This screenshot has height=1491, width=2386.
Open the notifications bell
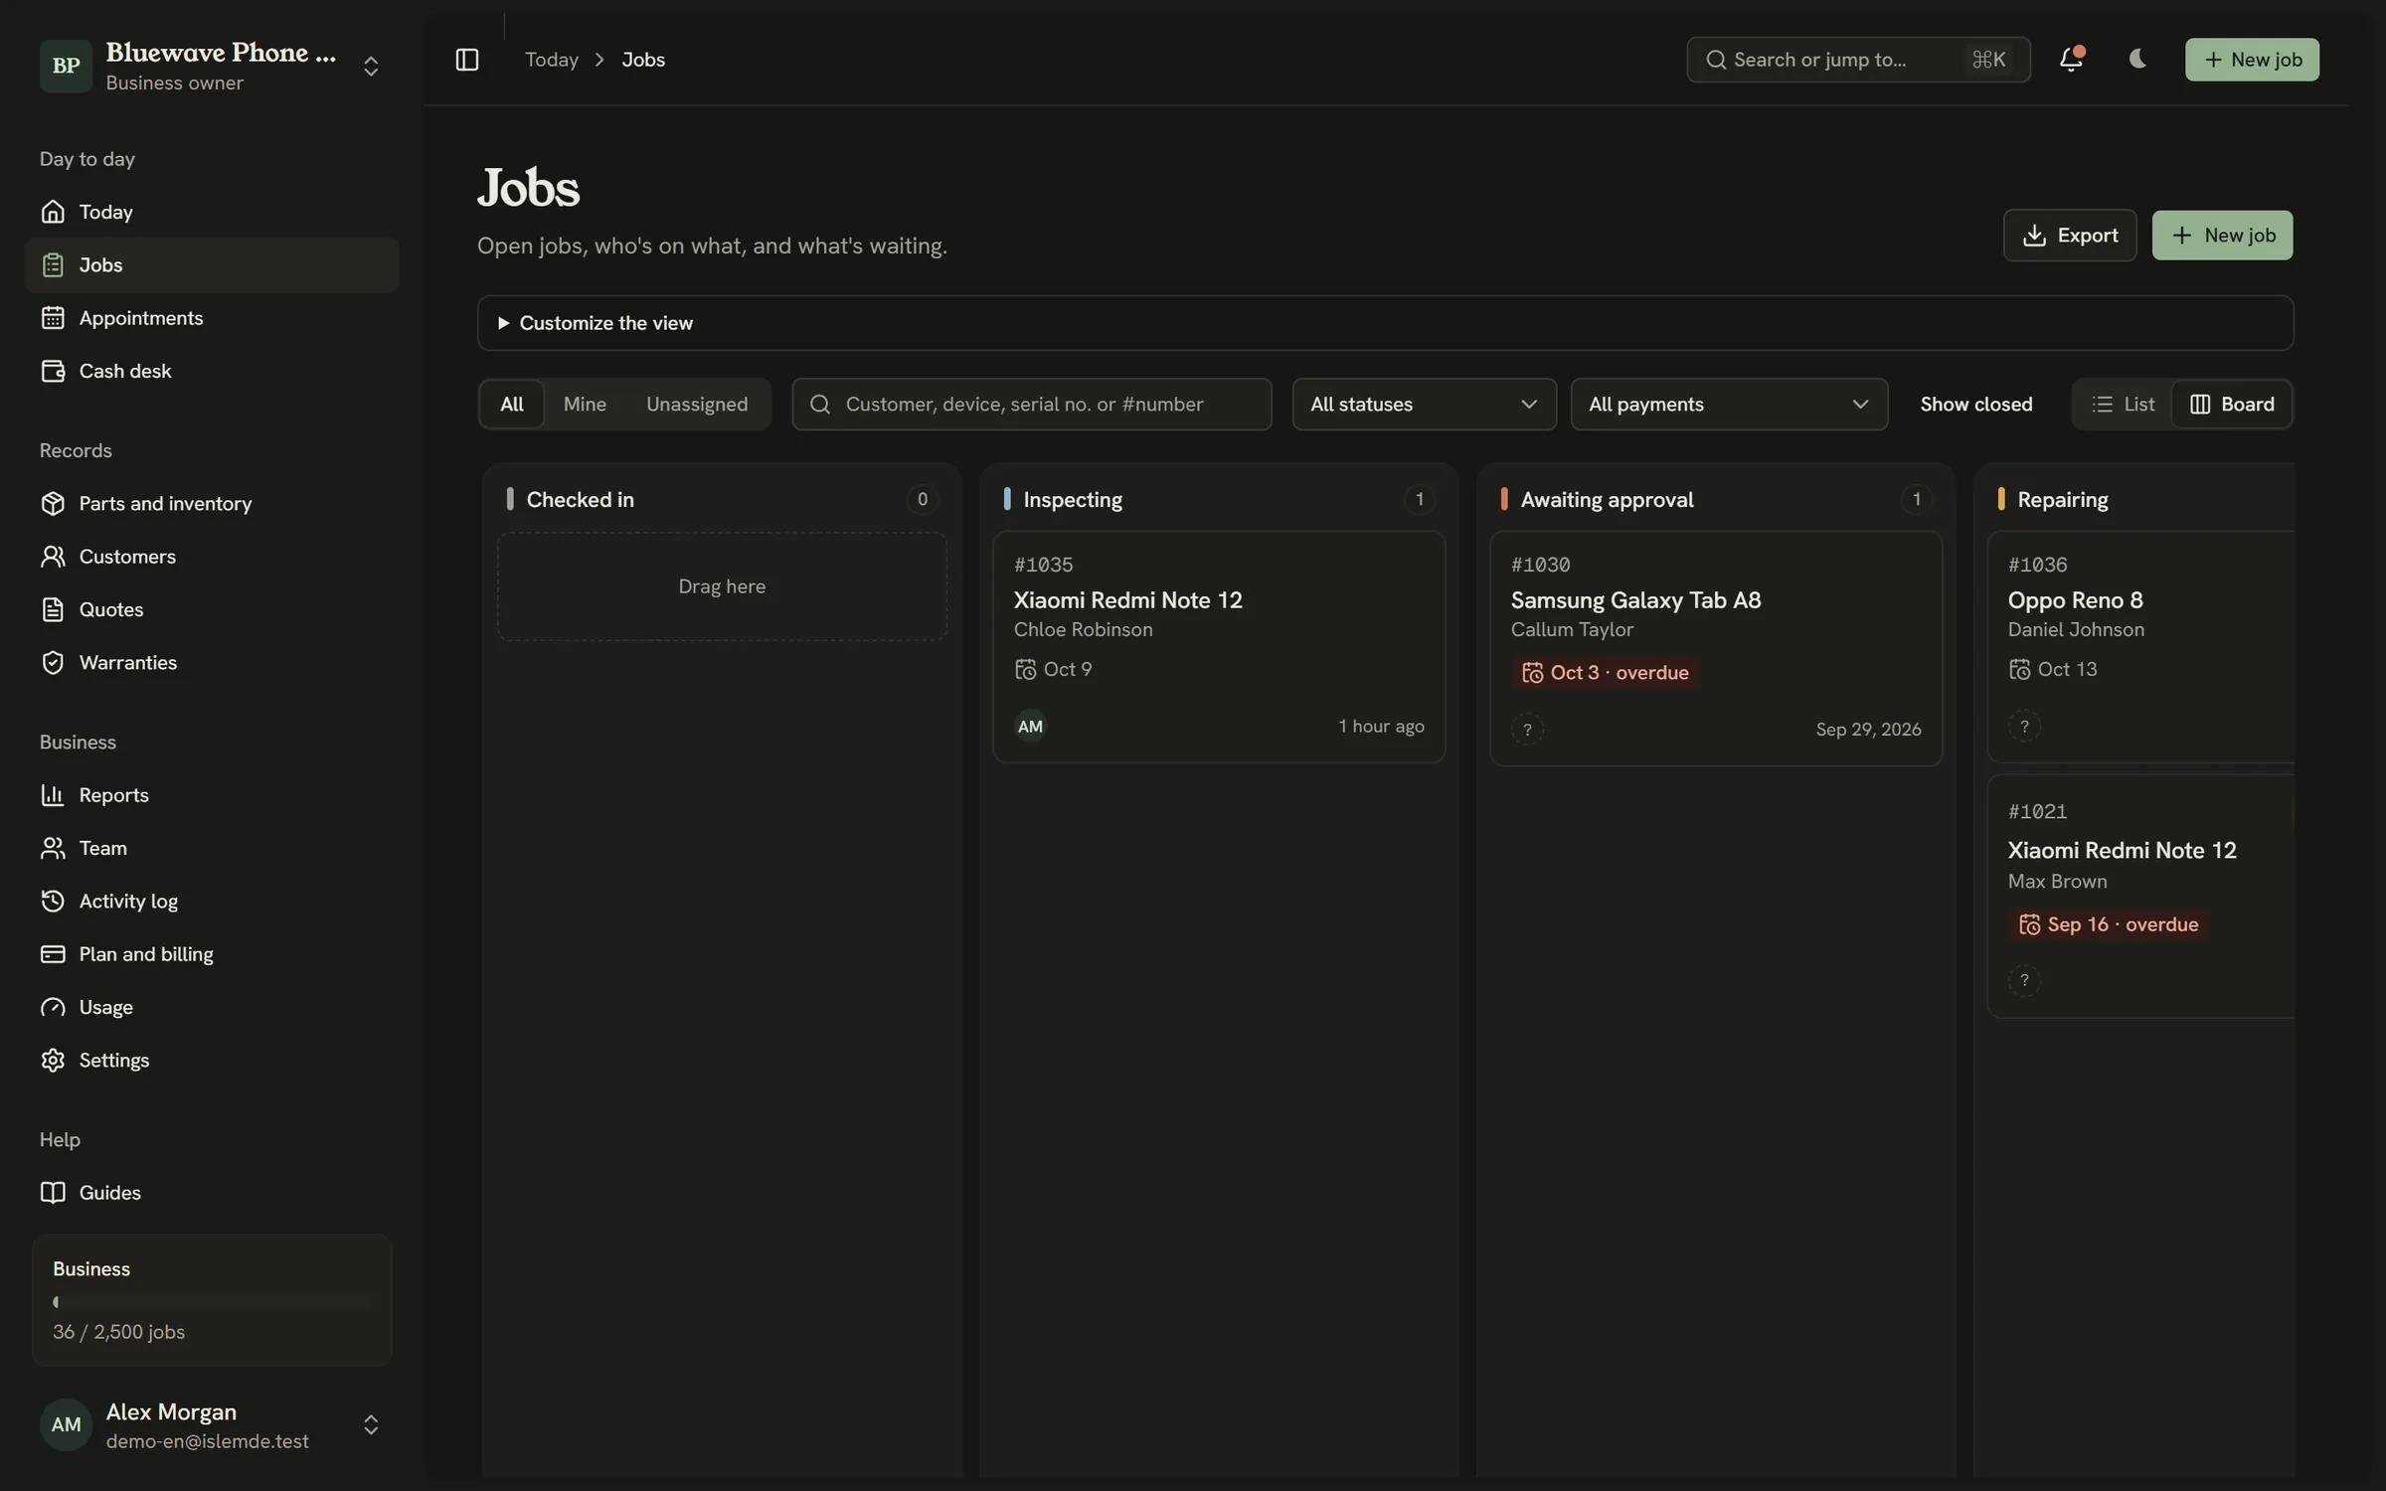pos(2071,60)
